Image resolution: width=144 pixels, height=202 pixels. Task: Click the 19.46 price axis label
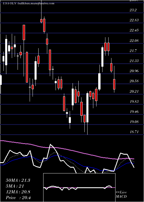(x=134, y=111)
